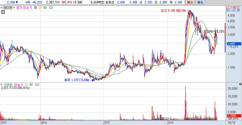Screen dimensions: 242x125
Task: Click the 거래량 volume indicator label
Action: 8,84
